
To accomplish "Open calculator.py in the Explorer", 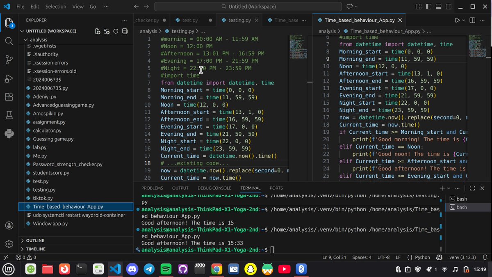I will pyautogui.click(x=47, y=130).
